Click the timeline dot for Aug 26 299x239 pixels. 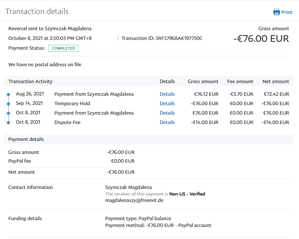pyautogui.click(x=8, y=94)
